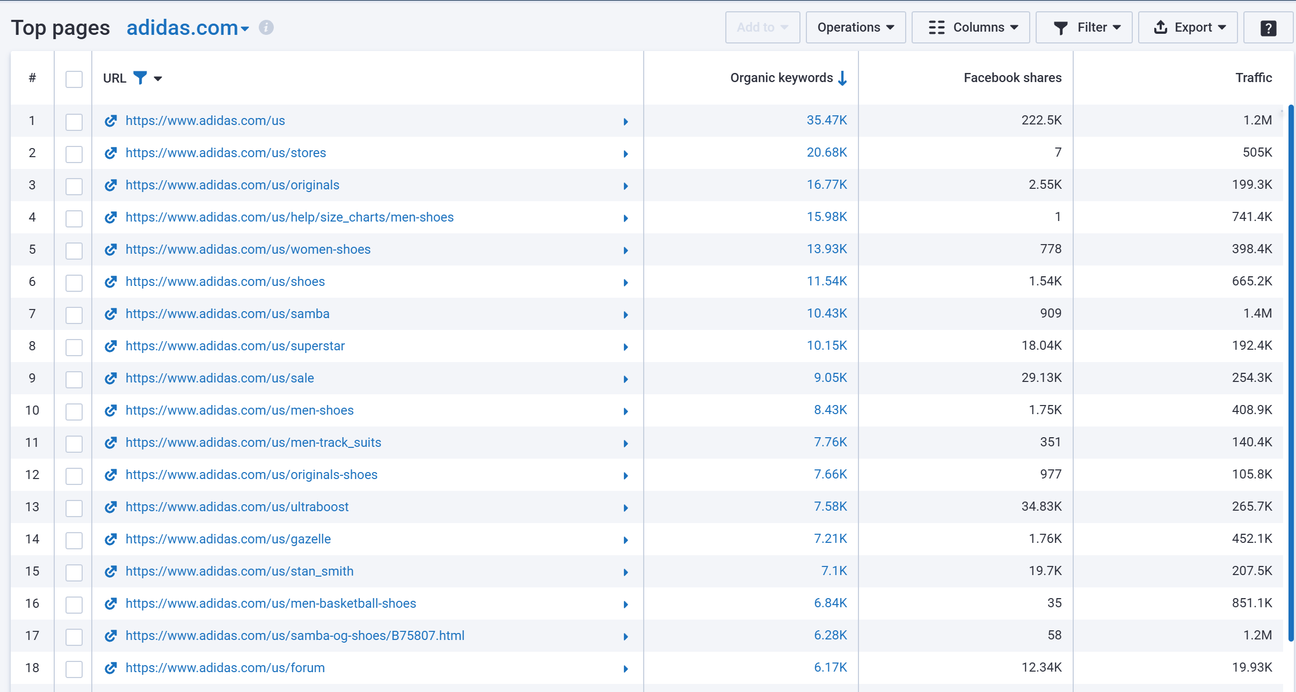Image resolution: width=1296 pixels, height=692 pixels.
Task: Open external link icon for adidas.com/us/stores
Action: click(x=110, y=153)
